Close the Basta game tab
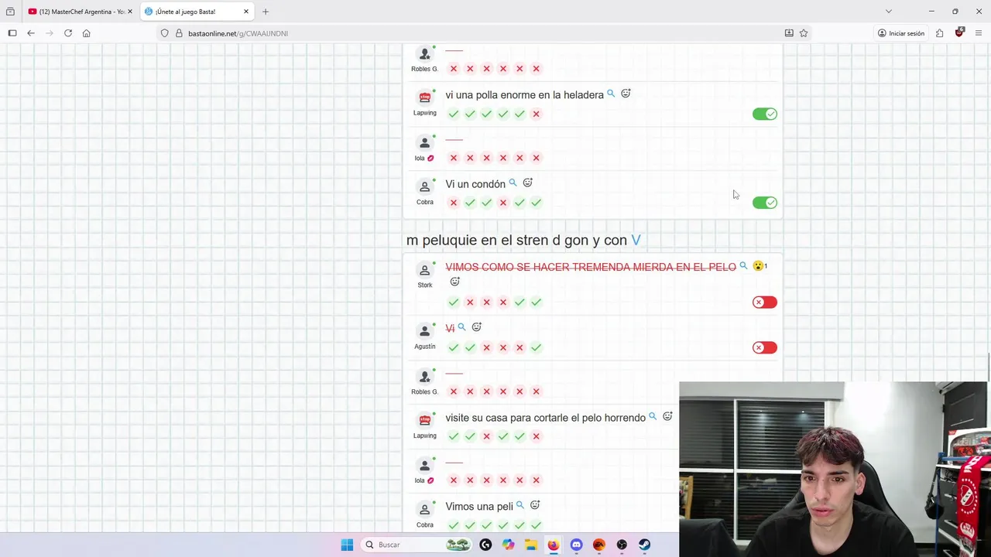 point(246,12)
